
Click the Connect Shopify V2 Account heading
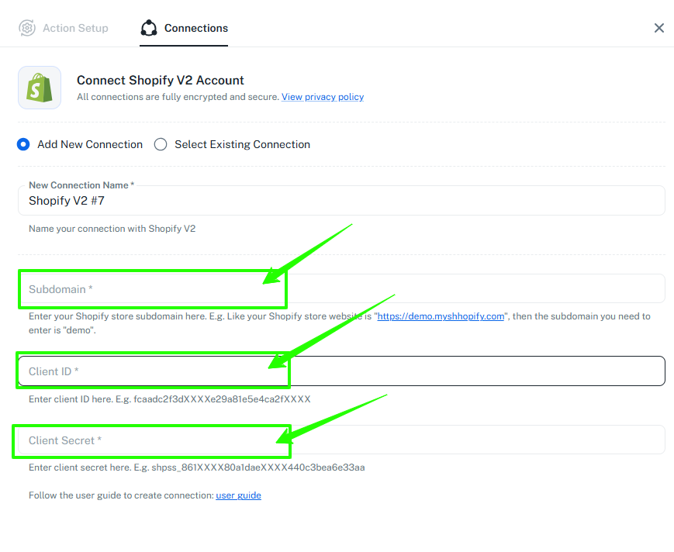[160, 80]
